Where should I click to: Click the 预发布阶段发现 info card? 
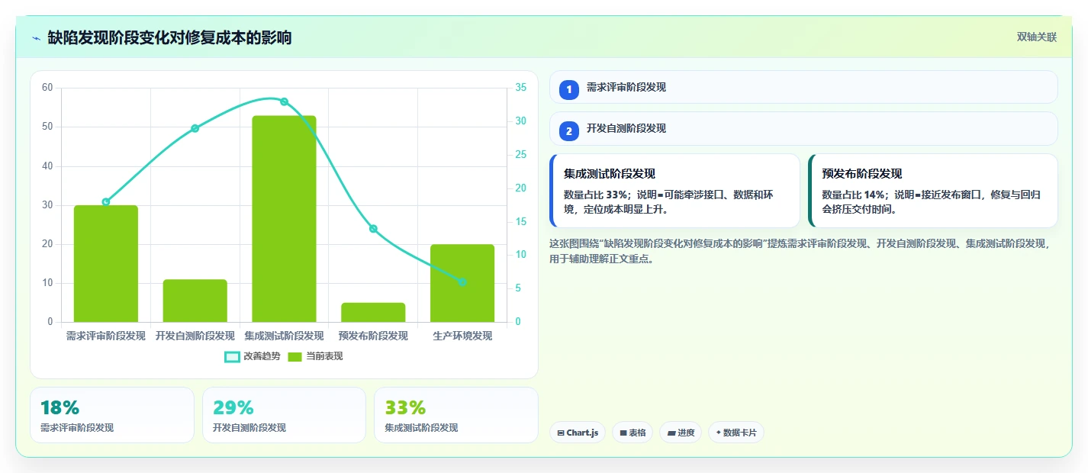(x=933, y=191)
